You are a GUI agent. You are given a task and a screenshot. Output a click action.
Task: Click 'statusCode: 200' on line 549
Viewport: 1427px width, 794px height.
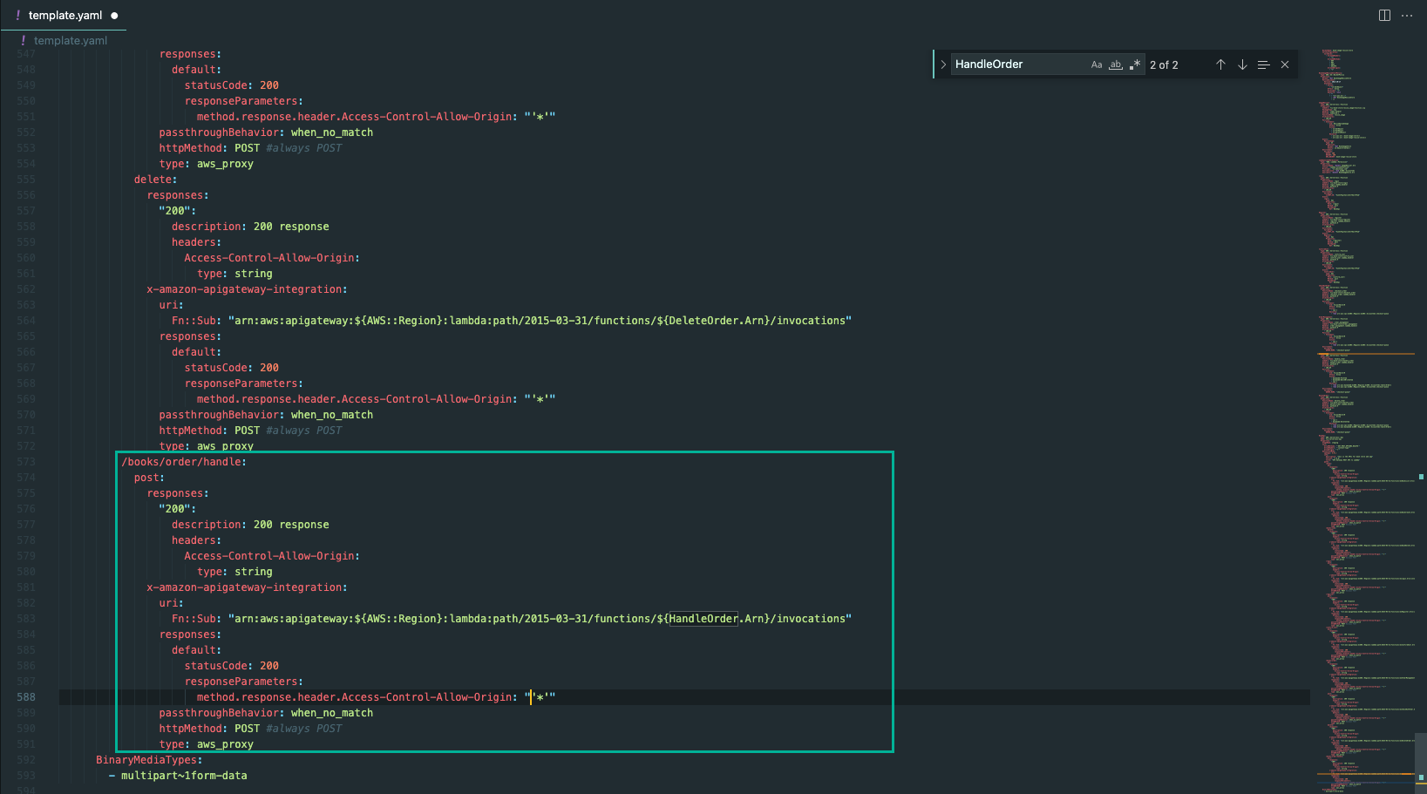[x=231, y=85]
